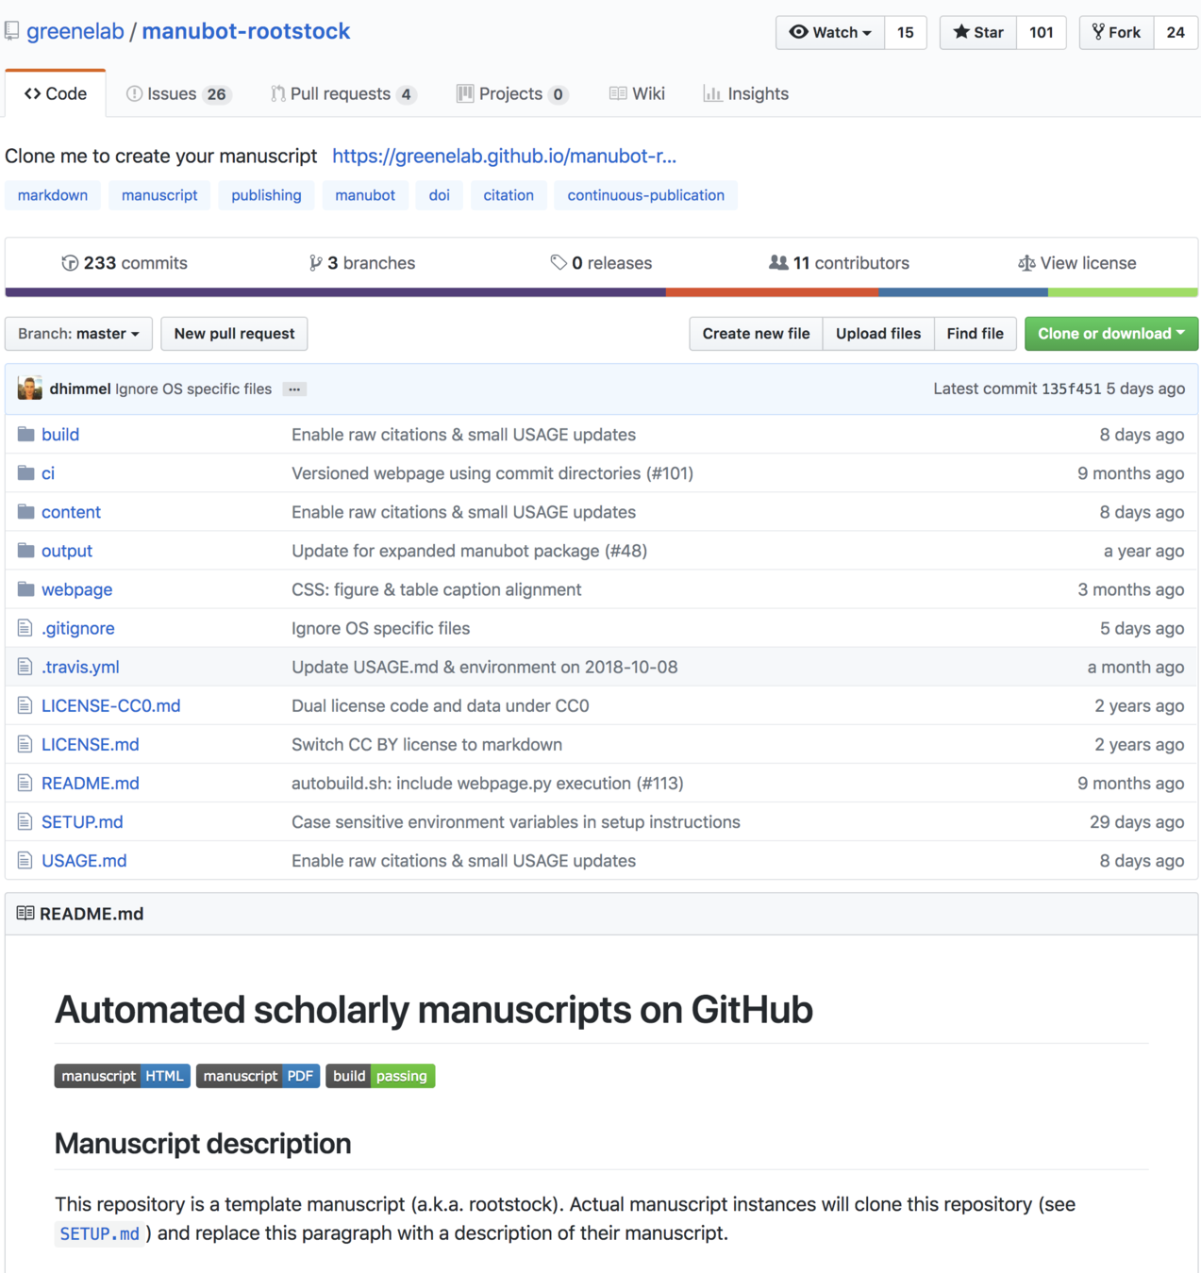Screen dimensions: 1201x1273
Task: Click the LICENSE-CC0.md file icon
Action: point(25,705)
